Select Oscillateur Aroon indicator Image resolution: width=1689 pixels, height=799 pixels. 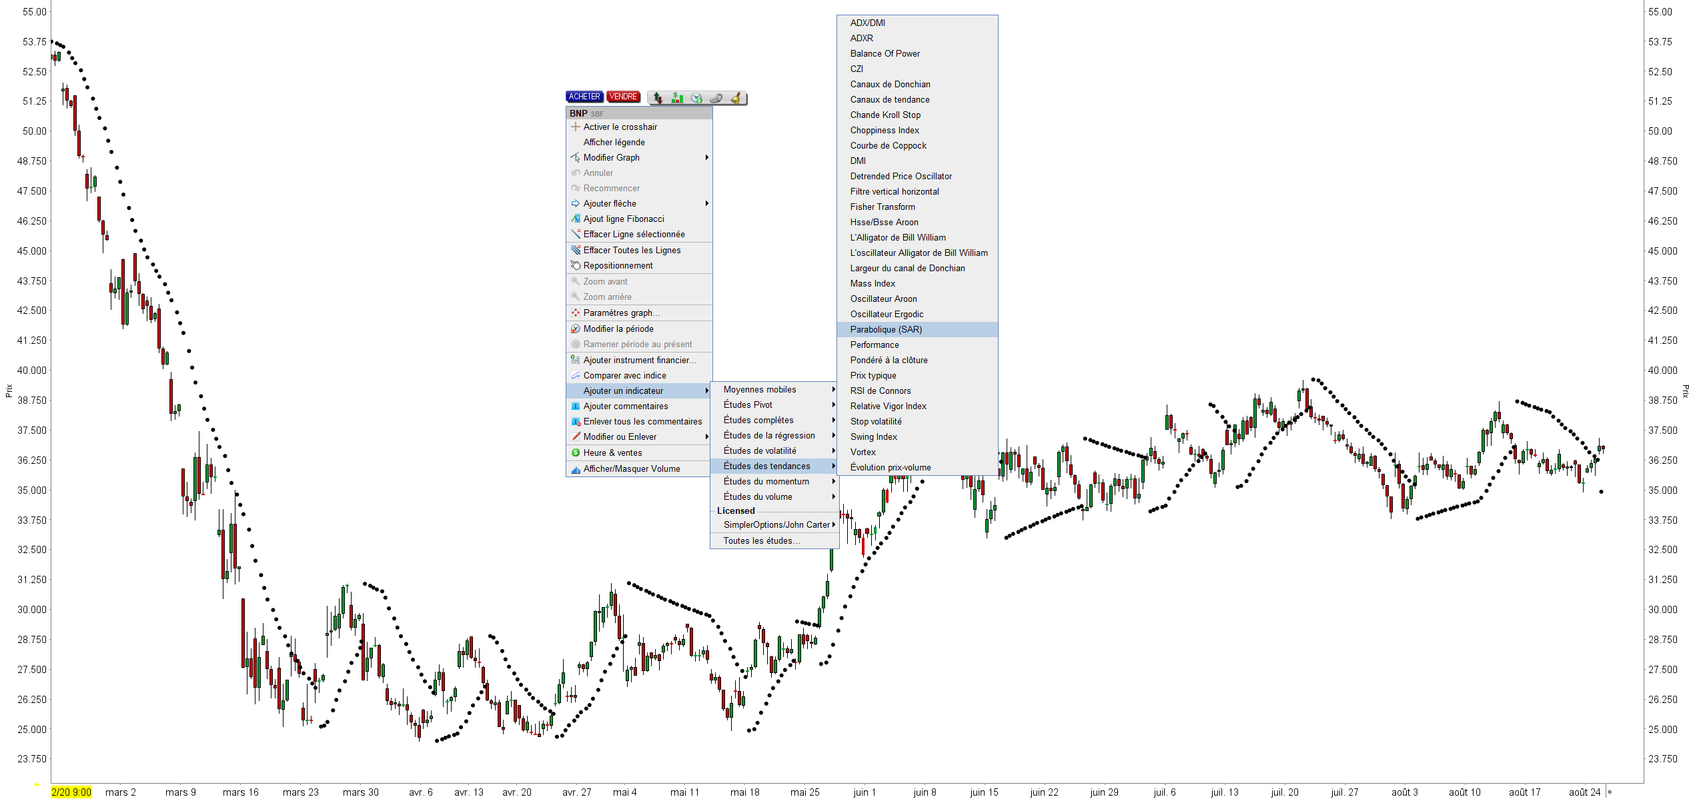pyautogui.click(x=917, y=299)
